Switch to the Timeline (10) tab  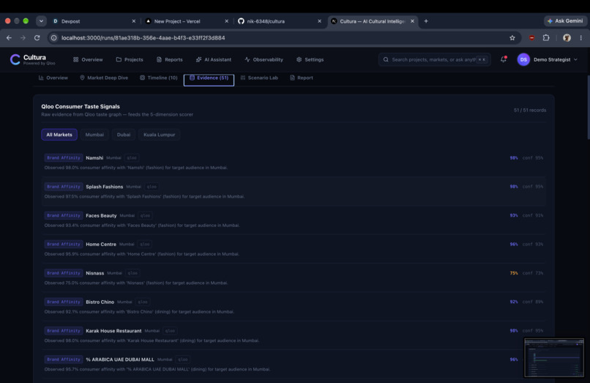click(158, 78)
